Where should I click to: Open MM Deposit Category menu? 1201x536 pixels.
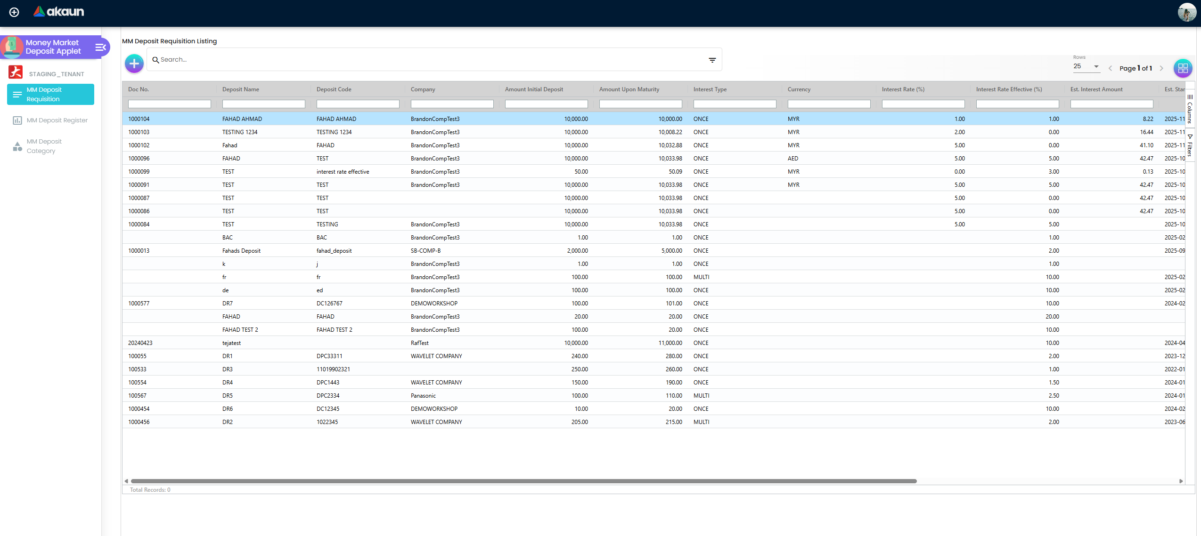[50, 146]
